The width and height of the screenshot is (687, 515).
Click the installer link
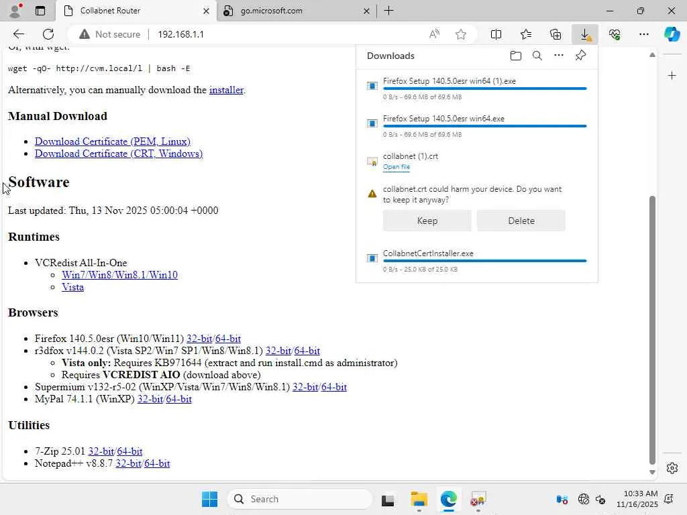click(226, 90)
